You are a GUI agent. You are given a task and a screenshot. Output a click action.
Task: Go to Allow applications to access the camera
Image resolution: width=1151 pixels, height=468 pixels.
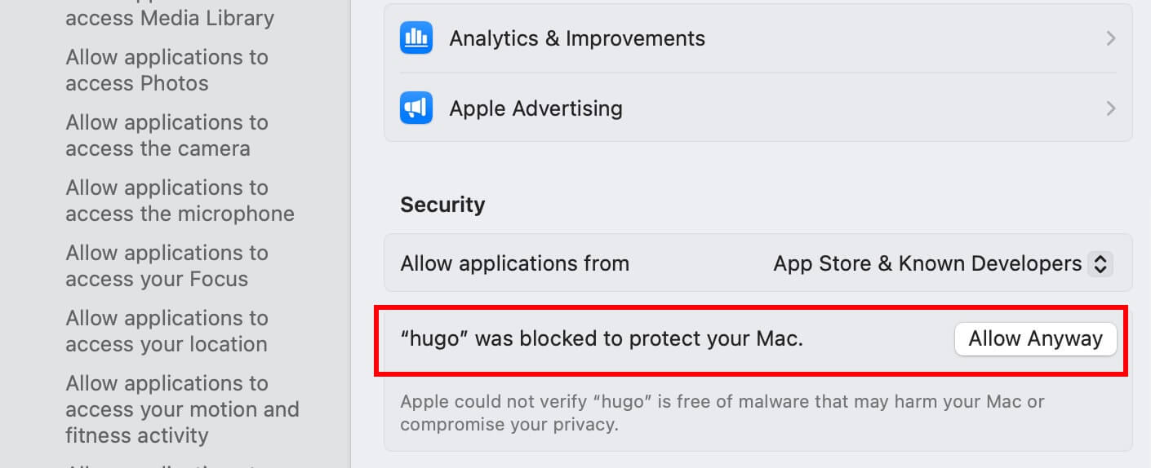[167, 135]
